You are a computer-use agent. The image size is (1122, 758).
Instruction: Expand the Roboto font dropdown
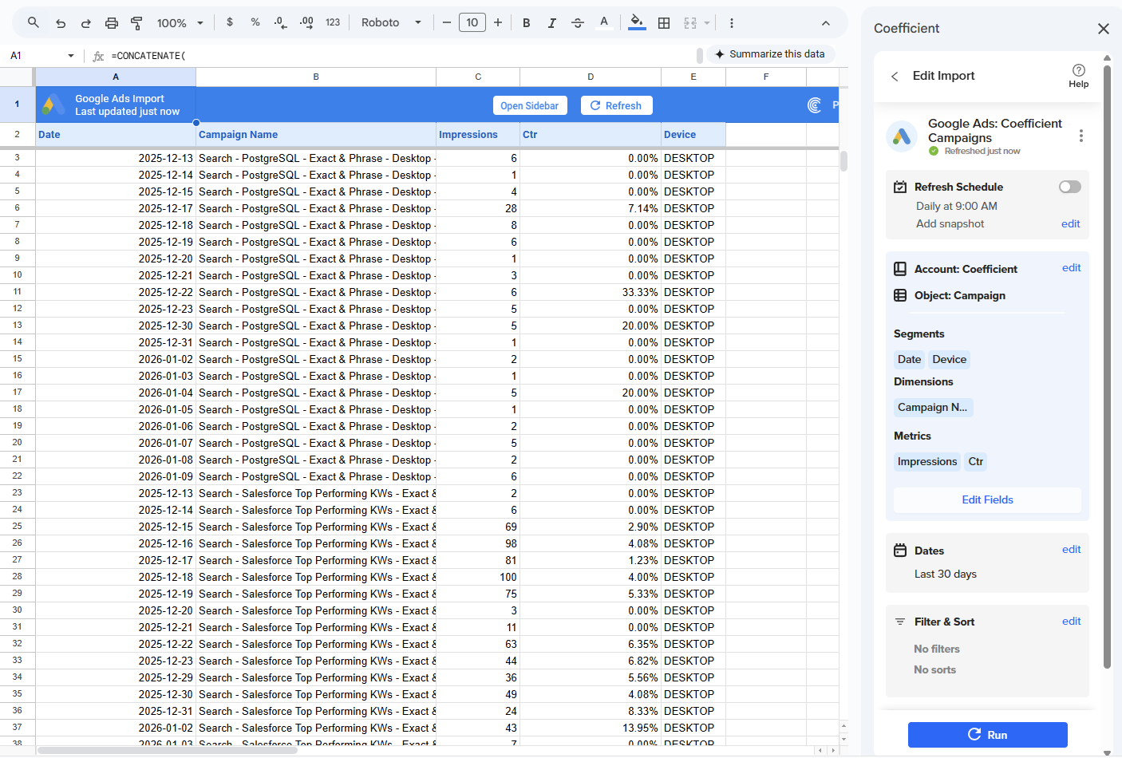click(x=391, y=23)
